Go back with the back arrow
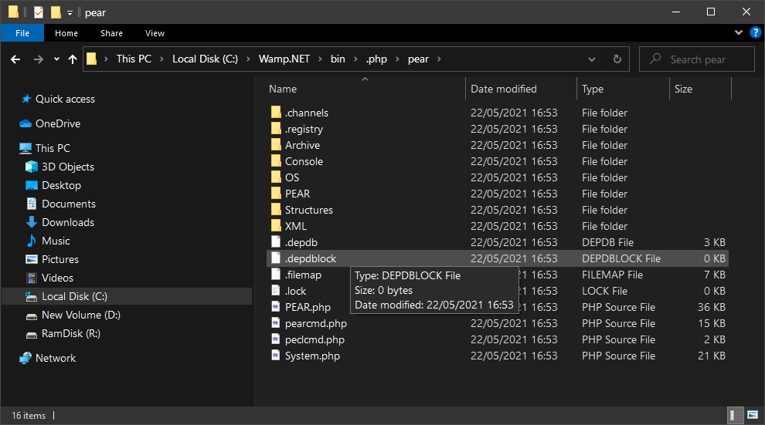The image size is (765, 425). pos(15,59)
